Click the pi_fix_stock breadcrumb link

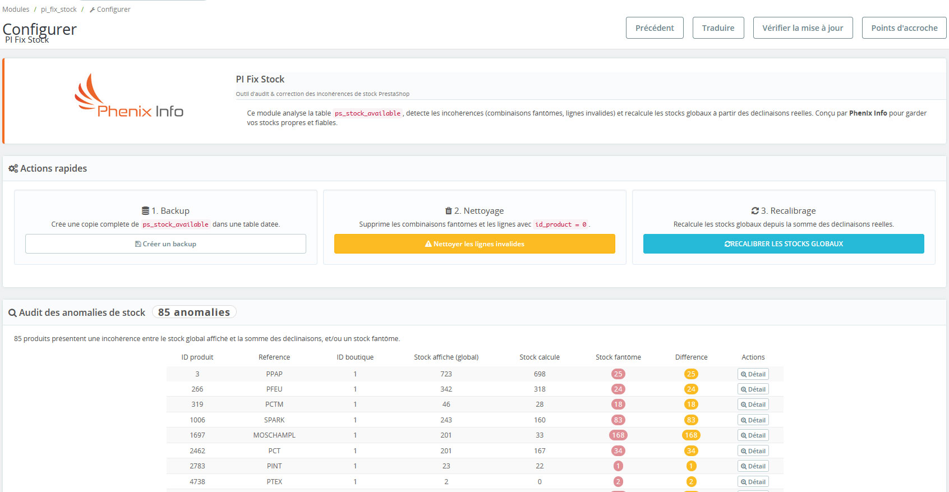tap(59, 10)
